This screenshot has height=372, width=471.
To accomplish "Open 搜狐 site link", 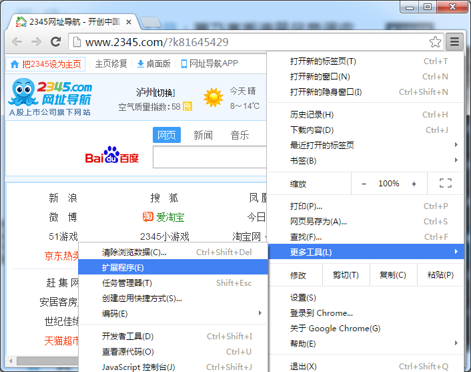I will coord(164,198).
